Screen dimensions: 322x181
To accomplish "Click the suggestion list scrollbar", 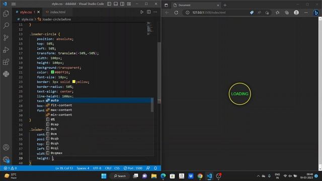I will (152, 105).
